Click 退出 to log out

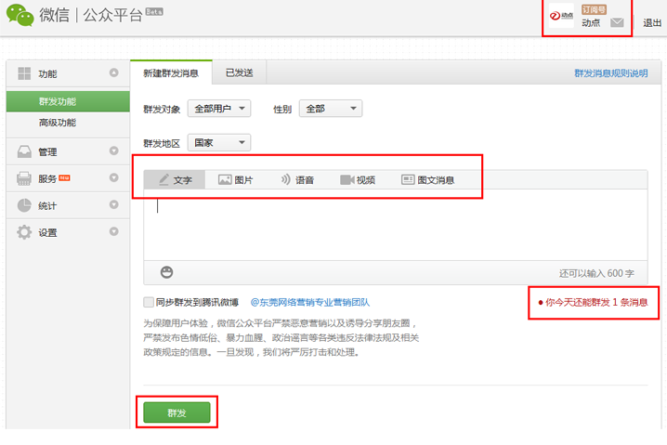click(652, 23)
